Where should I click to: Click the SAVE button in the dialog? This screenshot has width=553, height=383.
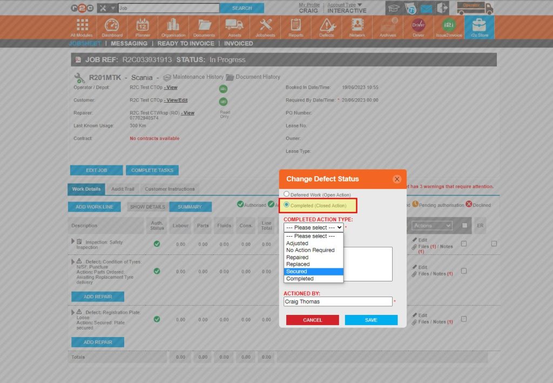tap(371, 320)
